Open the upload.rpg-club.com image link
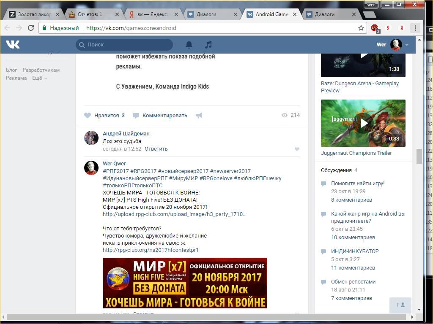433x324 pixels. tap(174, 214)
